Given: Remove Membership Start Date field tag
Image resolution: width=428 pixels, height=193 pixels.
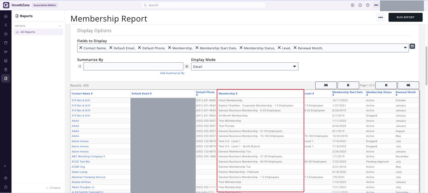Looking at the screenshot, I should (x=197, y=48).
